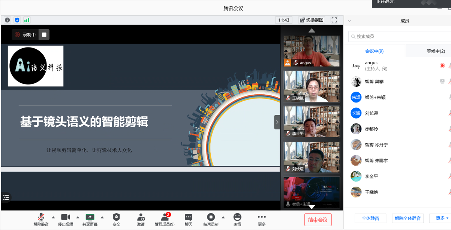
Task: Stop the recording using the square button
Action: [44, 35]
